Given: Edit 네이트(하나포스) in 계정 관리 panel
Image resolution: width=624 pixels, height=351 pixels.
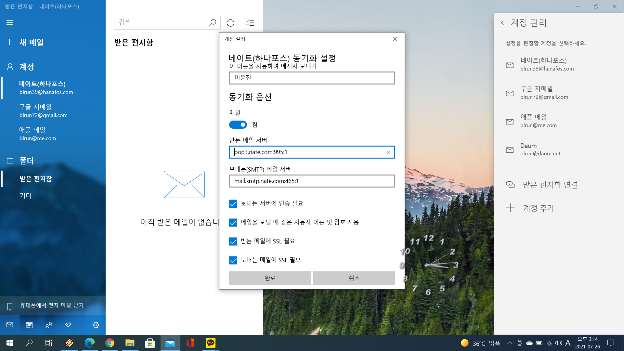Looking at the screenshot, I should 559,64.
